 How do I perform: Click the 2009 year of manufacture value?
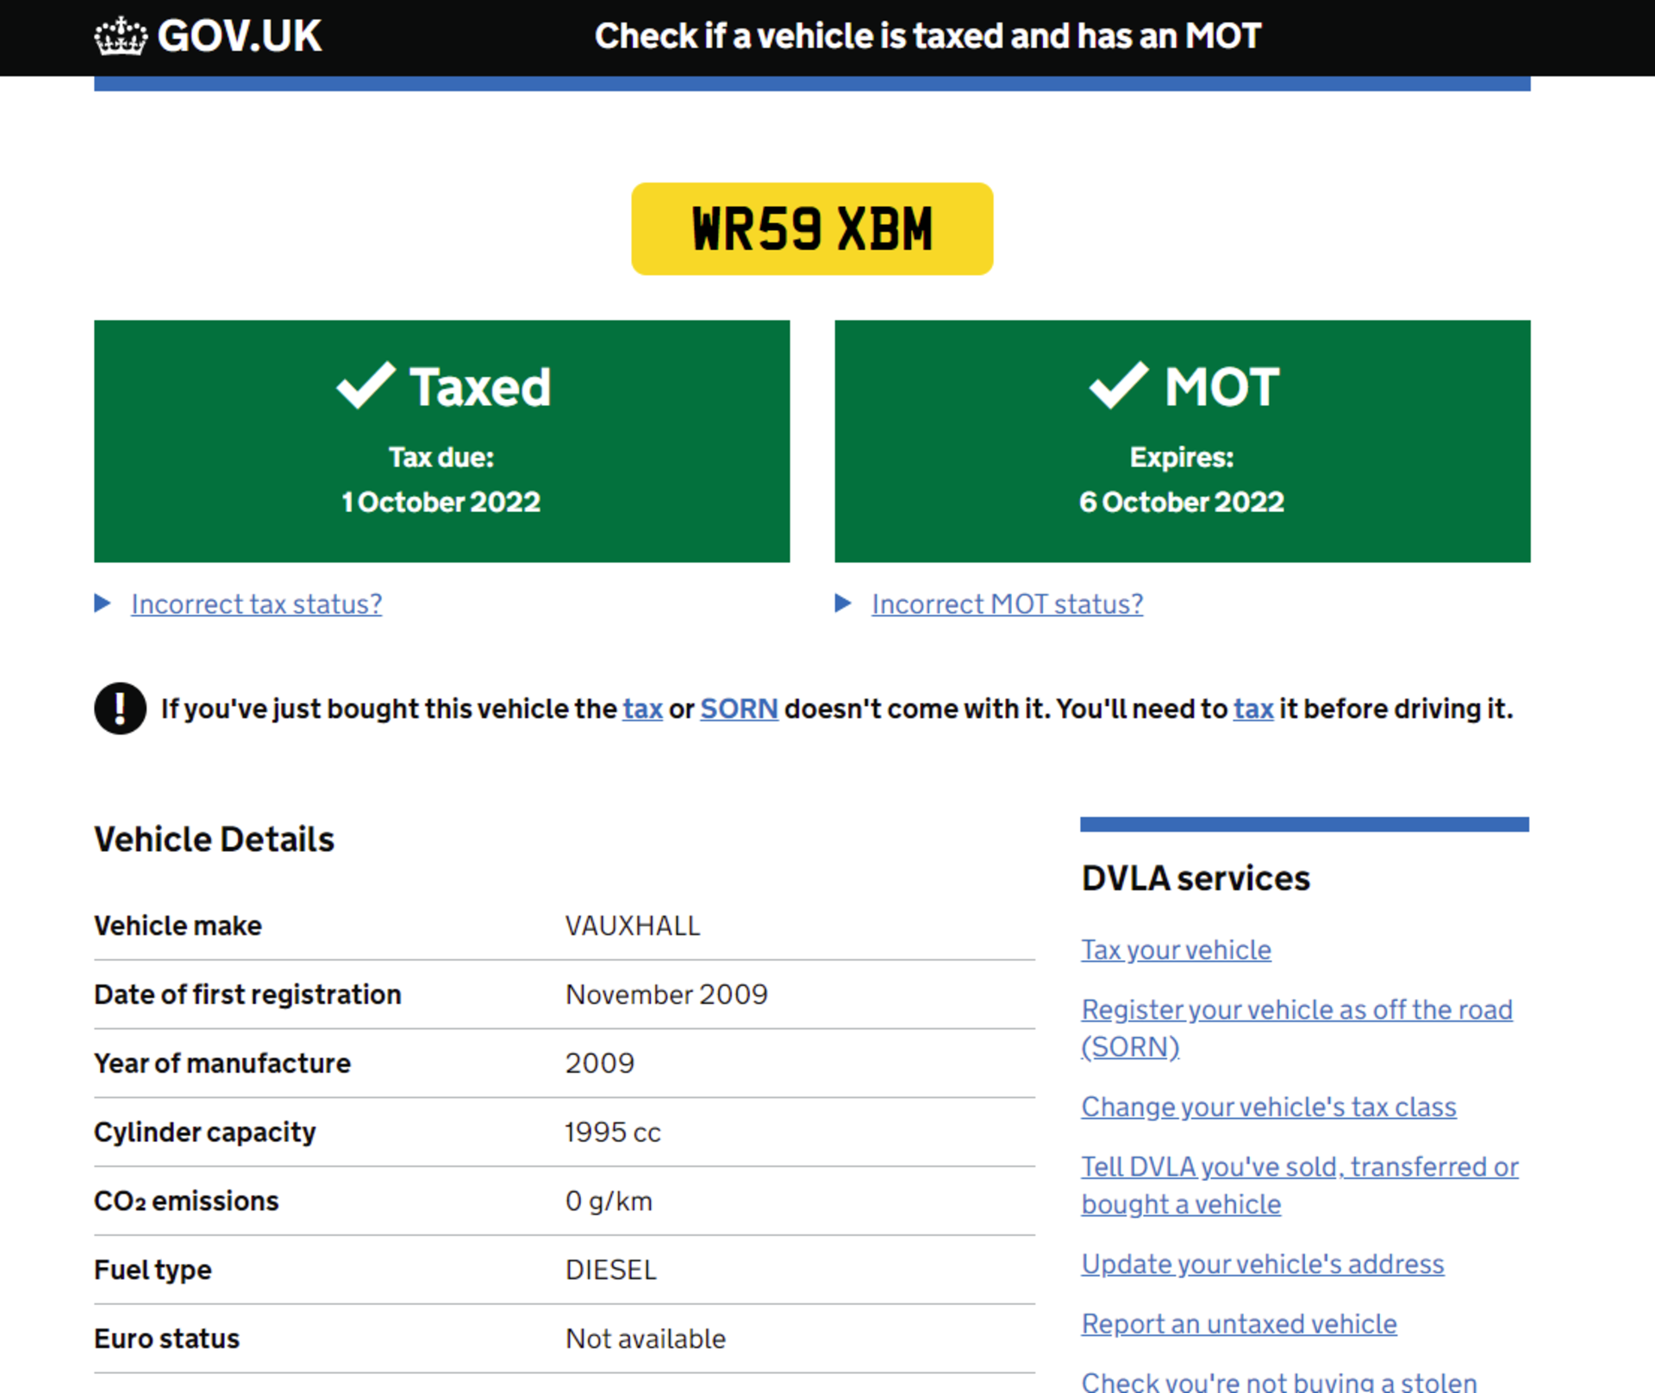600,1064
